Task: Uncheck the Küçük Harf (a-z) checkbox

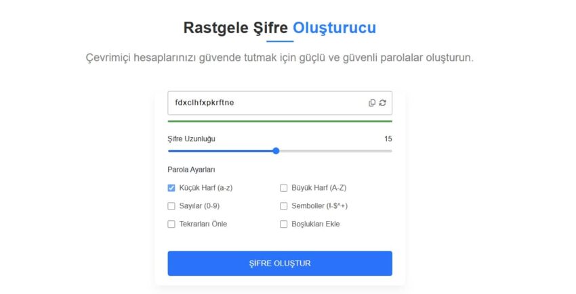Action: coord(171,188)
